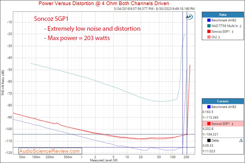
Task: Select the blue Benchmark AHB2 legend swatch
Action: pyautogui.click(x=209, y=20)
